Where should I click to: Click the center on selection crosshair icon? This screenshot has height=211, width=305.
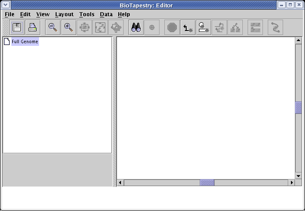point(152,28)
